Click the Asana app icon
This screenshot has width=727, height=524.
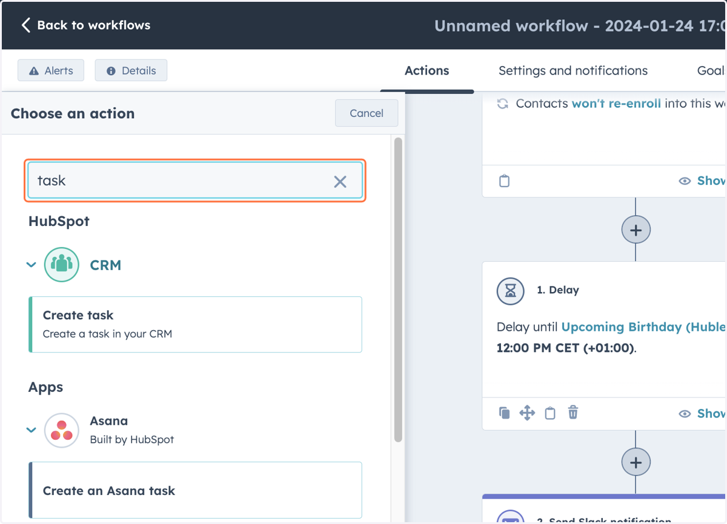[62, 430]
